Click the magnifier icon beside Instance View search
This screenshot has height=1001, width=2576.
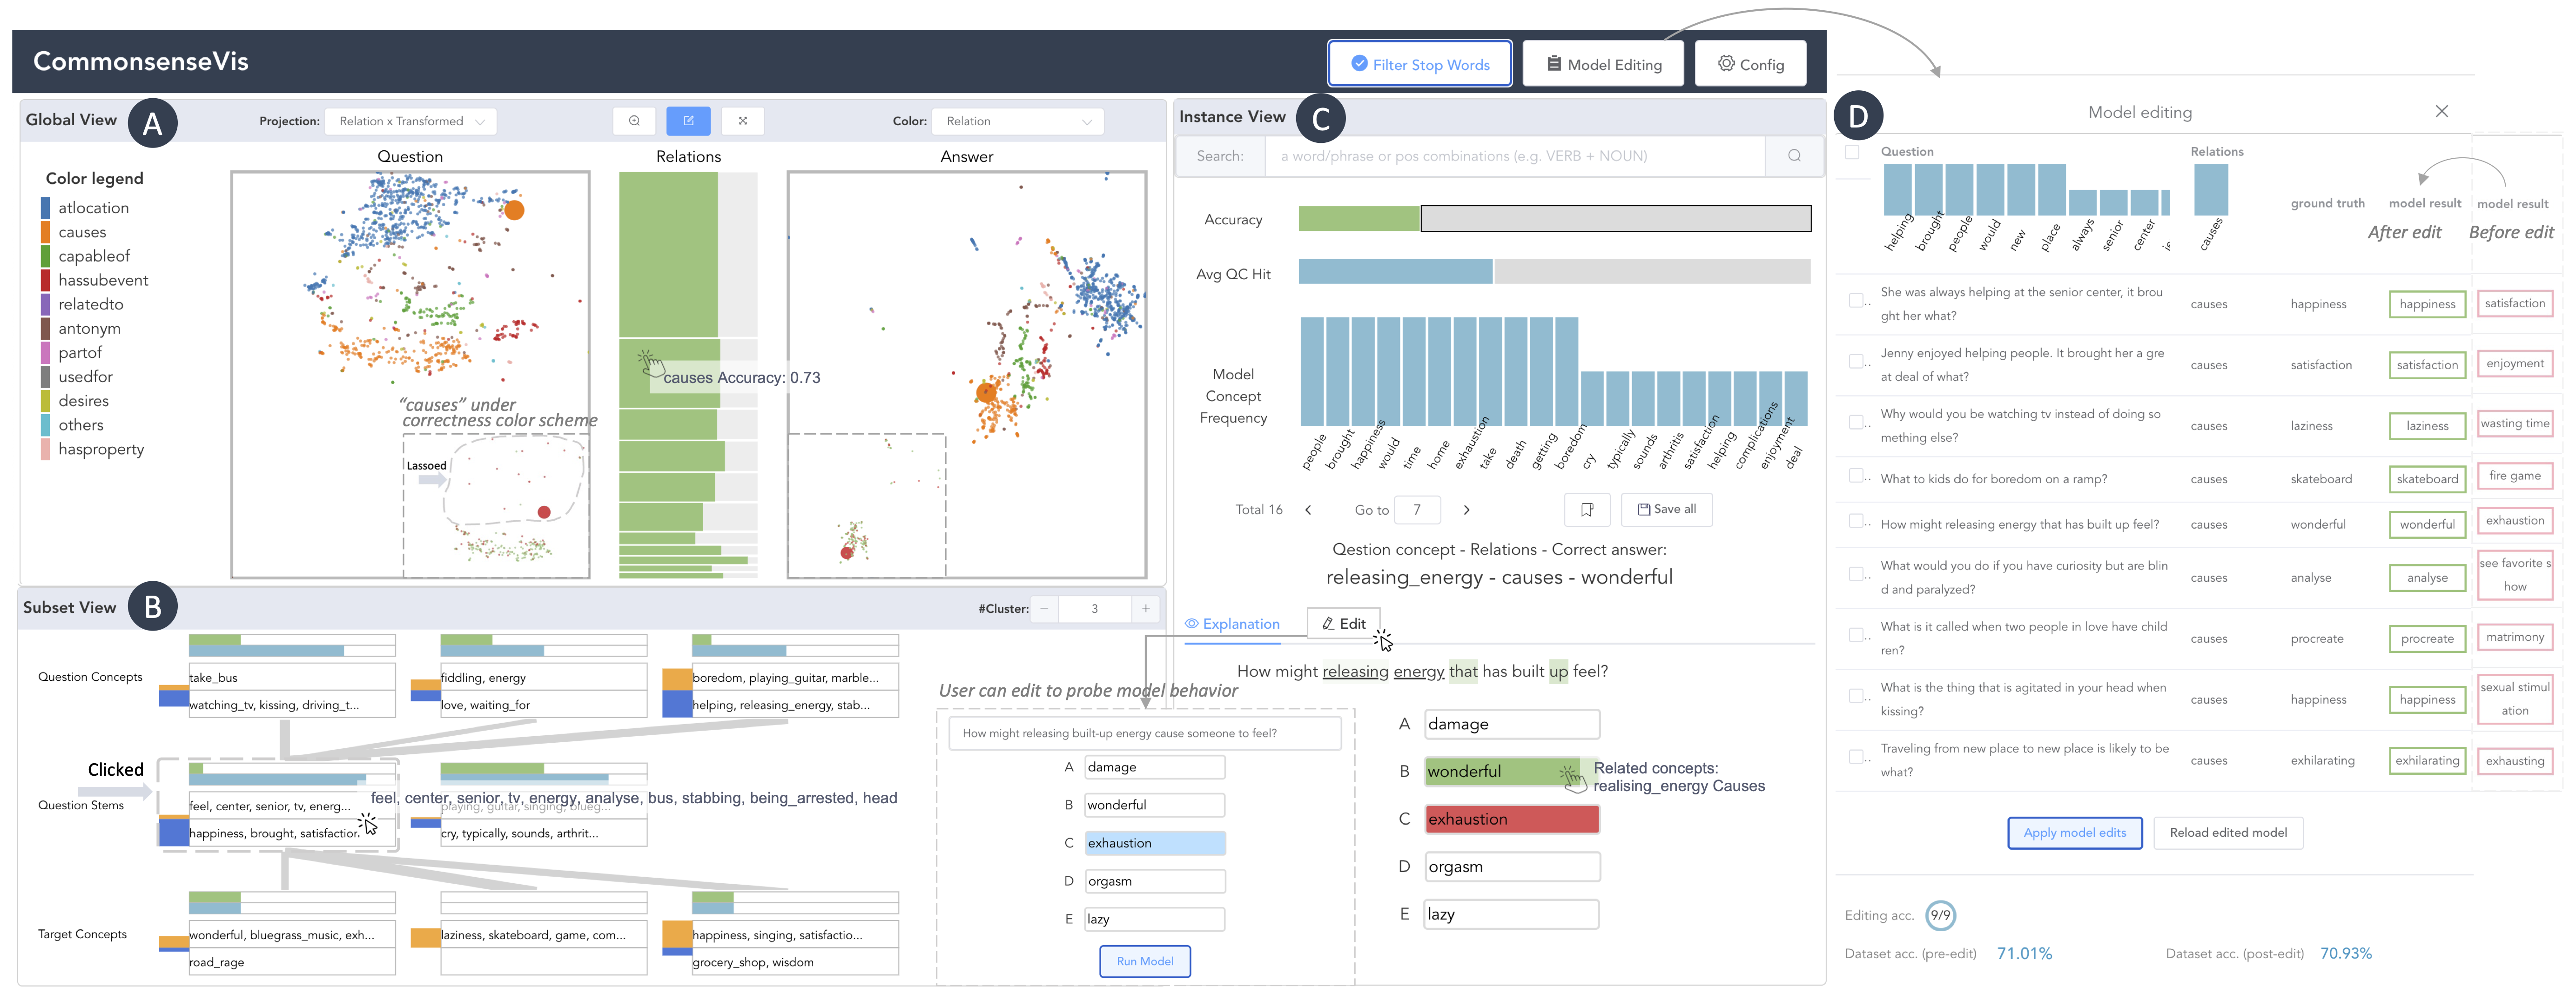tap(1794, 156)
